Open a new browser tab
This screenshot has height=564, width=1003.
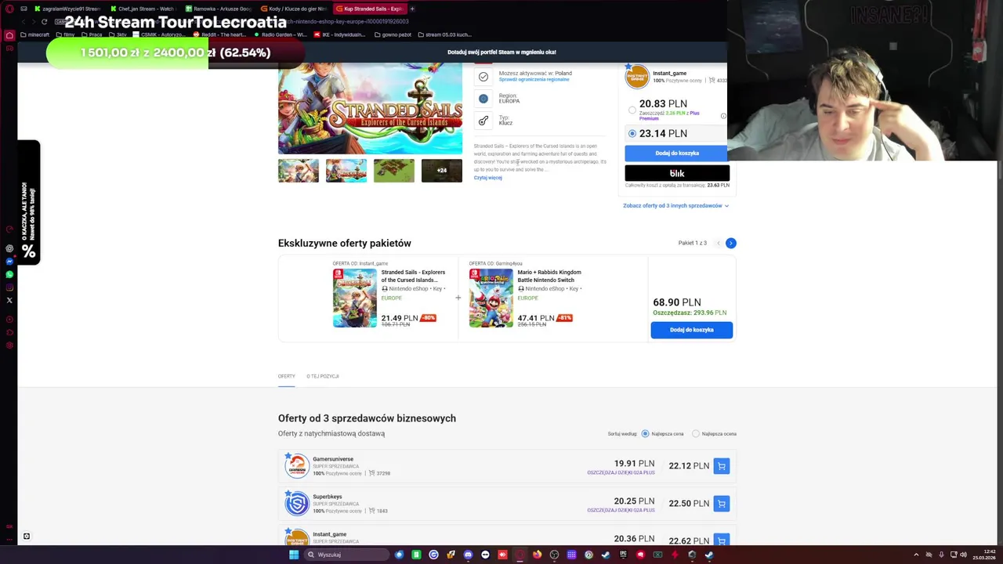(412, 9)
